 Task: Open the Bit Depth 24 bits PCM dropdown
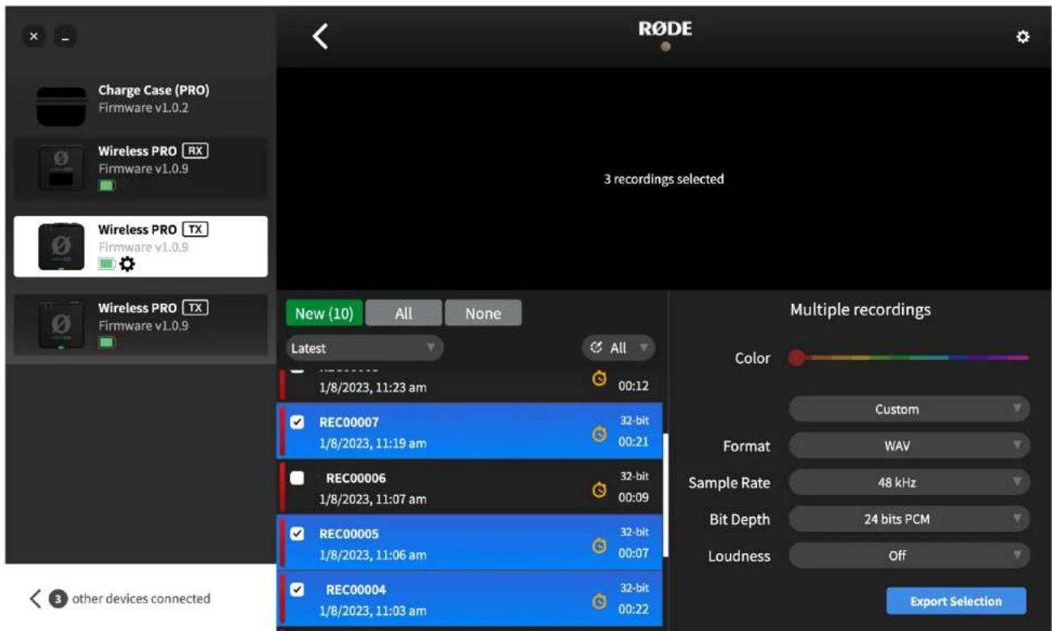[x=909, y=518]
